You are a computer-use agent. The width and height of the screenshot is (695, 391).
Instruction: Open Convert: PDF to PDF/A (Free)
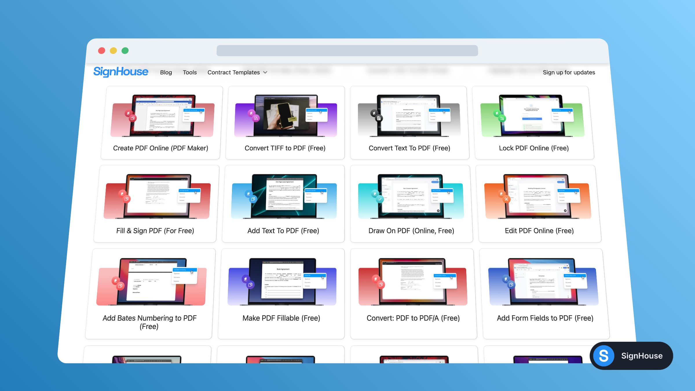(413, 318)
